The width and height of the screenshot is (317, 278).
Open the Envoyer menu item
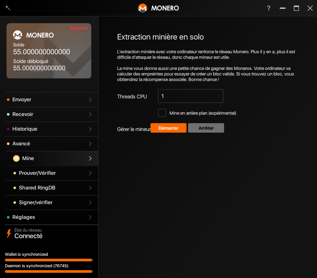point(52,100)
